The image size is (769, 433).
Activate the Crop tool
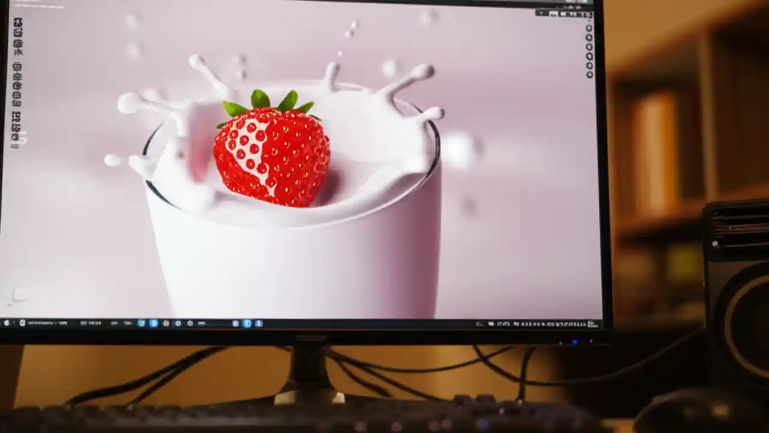click(x=19, y=42)
